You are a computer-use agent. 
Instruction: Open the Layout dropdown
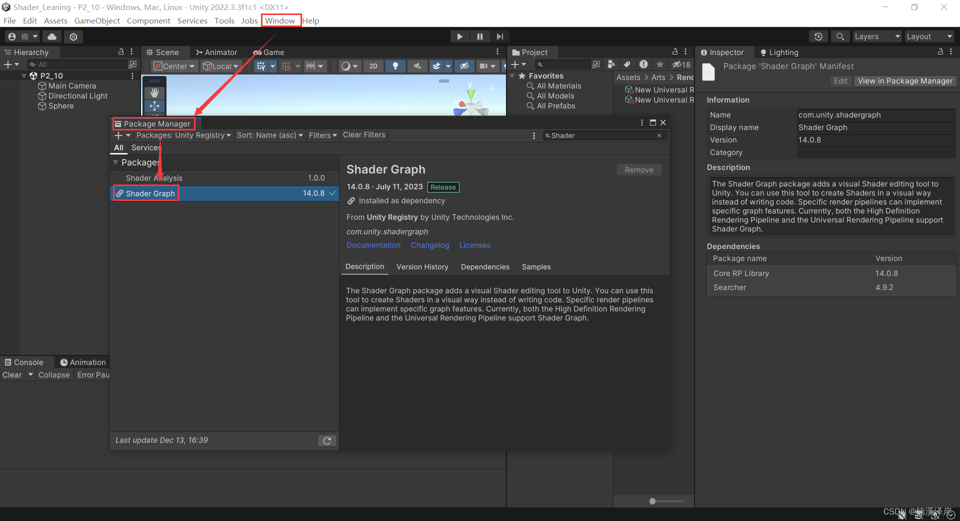[929, 36]
